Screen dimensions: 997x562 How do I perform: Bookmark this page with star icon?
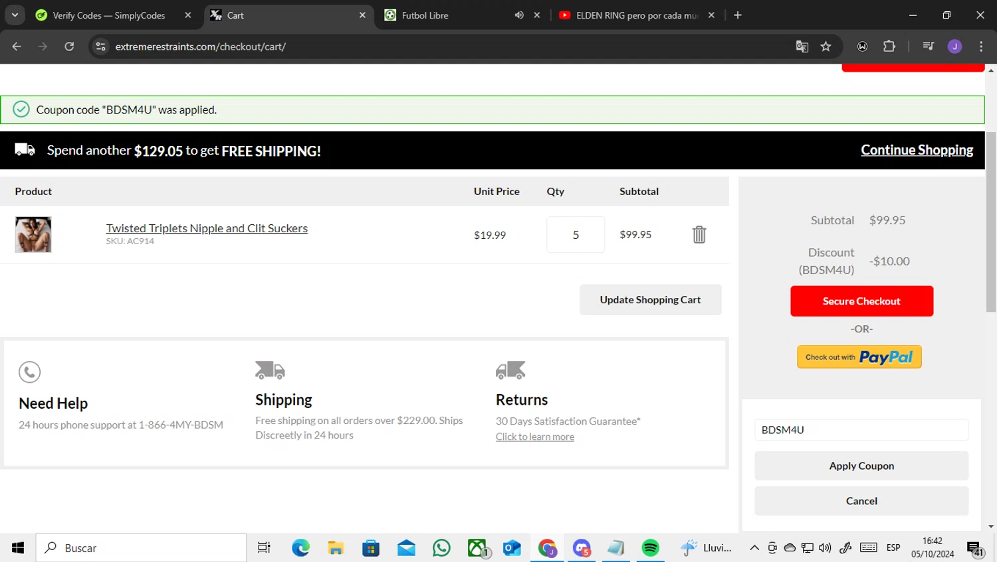pos(826,46)
